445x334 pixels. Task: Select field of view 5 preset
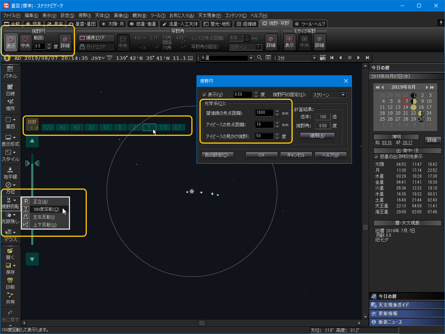tap(120, 127)
